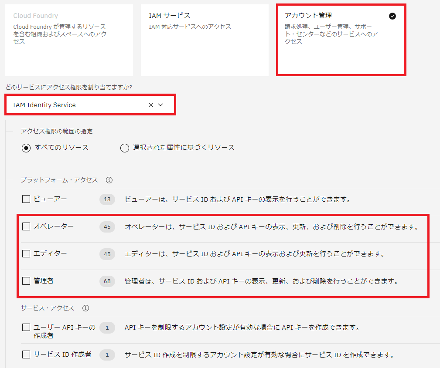Viewport: 440px width, 368px height.
Task: Click the API キーを制限する description text
Action: 242,327
